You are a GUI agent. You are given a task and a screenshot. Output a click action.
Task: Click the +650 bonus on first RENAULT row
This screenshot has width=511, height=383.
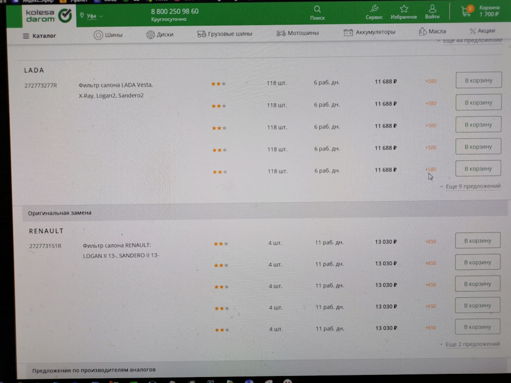coord(431,242)
